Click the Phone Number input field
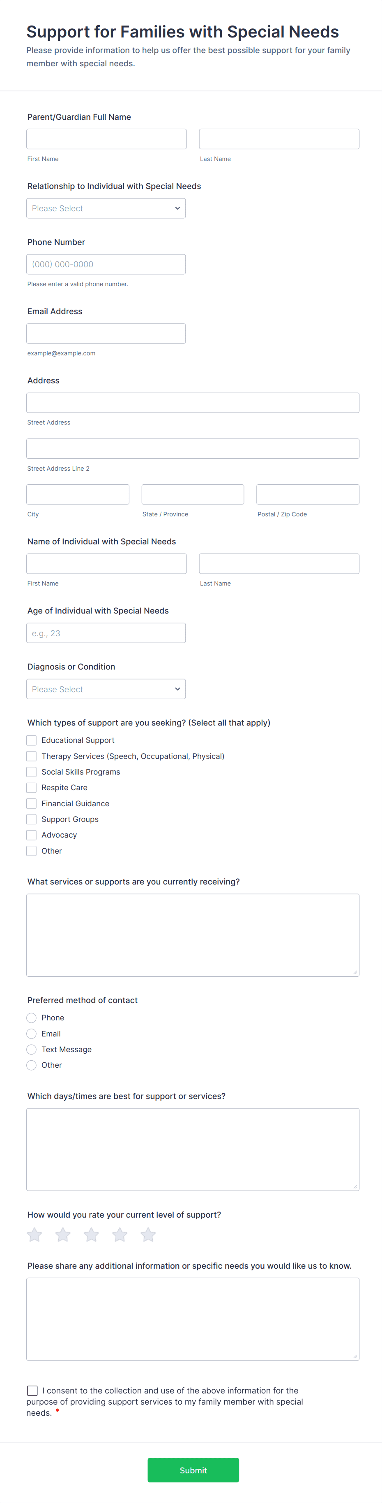 (x=106, y=264)
